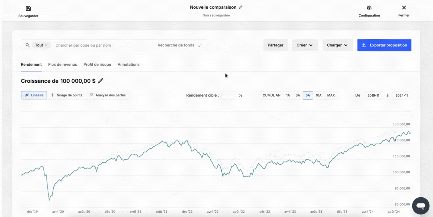Click the 80 000,00 axis label
The width and height of the screenshot is (433, 217).
tap(402, 204)
